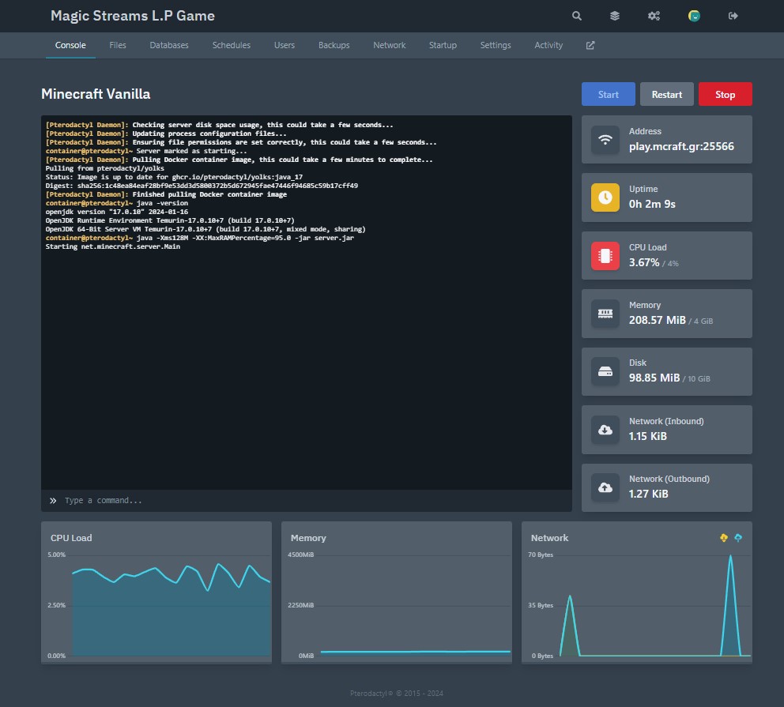
Task: Click the command prompt chevrons icon
Action: (53, 501)
